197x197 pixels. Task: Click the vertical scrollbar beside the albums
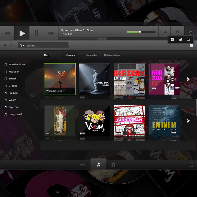[x=196, y=107]
